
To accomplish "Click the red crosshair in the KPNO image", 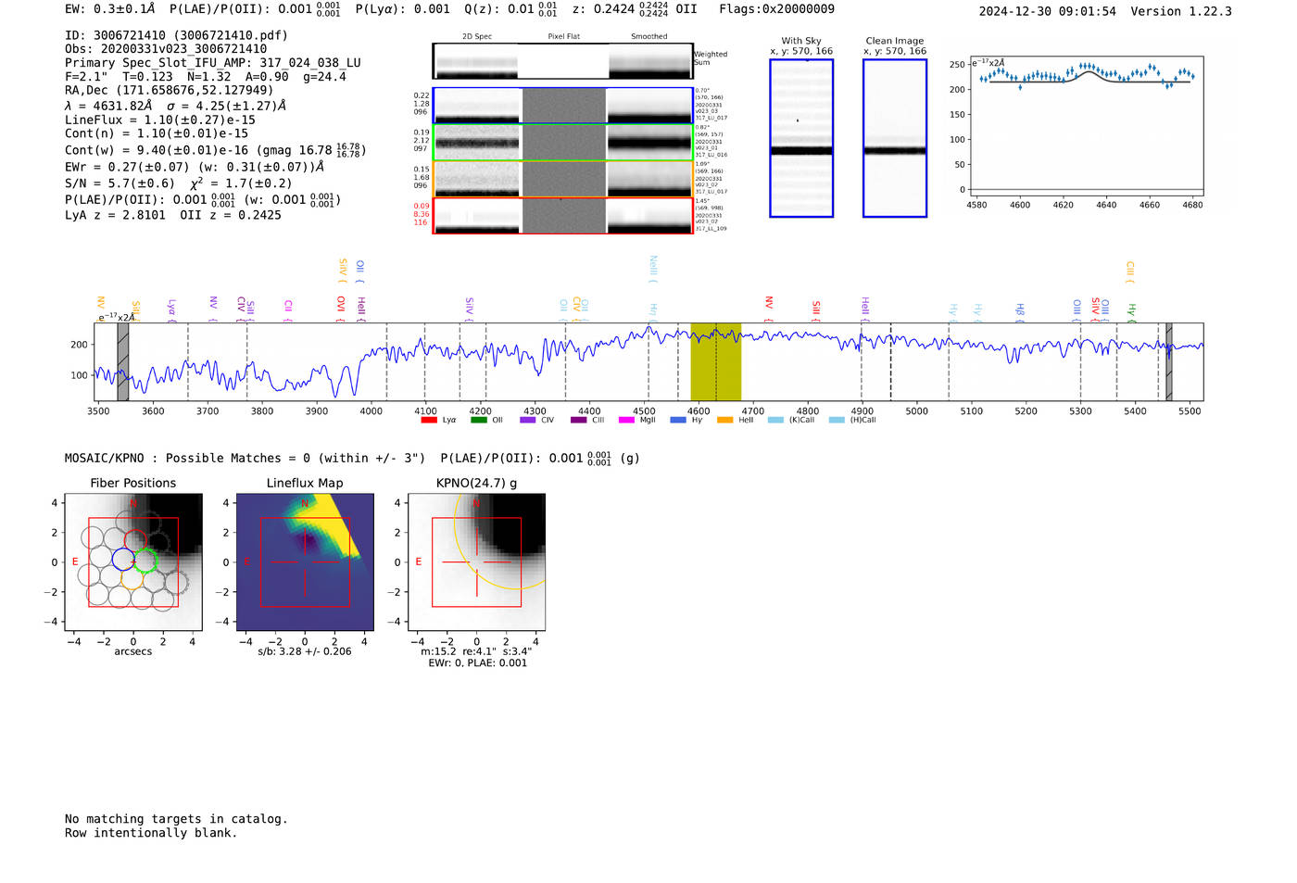I will click(x=476, y=562).
